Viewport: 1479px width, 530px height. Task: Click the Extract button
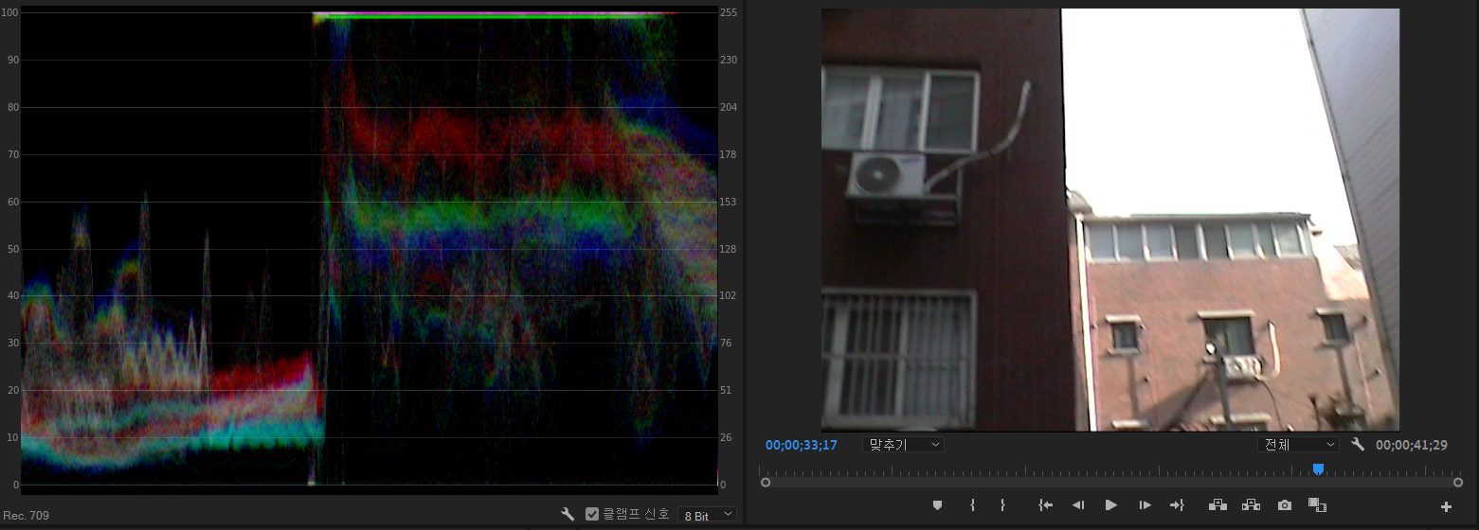[1251, 505]
